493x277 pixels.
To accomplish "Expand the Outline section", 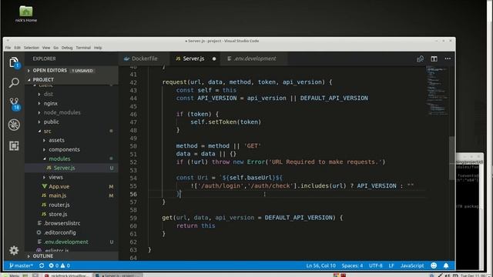I will [x=72, y=256].
